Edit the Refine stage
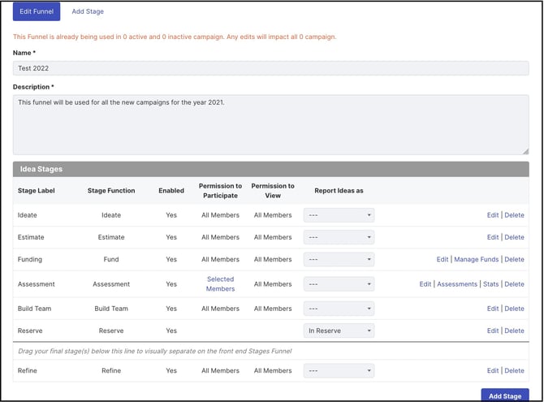The image size is (544, 402). (492, 370)
